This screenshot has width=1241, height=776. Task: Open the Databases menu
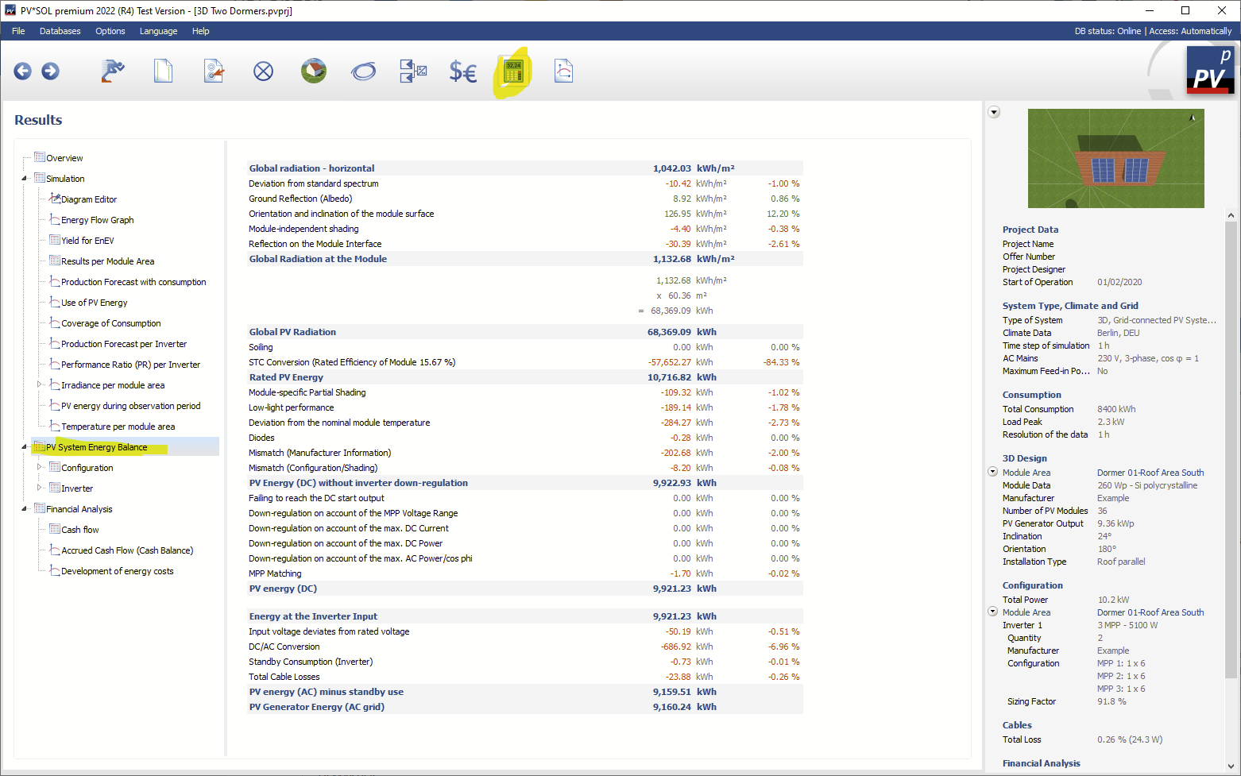click(x=60, y=31)
